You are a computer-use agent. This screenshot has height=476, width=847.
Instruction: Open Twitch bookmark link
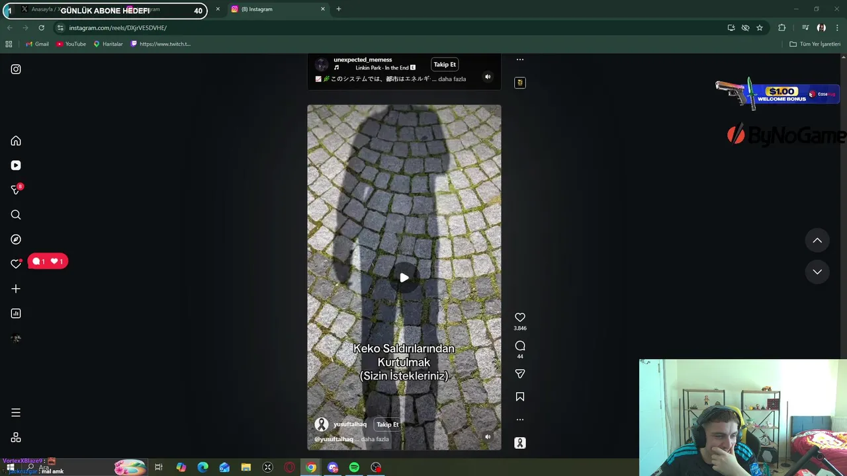(161, 44)
